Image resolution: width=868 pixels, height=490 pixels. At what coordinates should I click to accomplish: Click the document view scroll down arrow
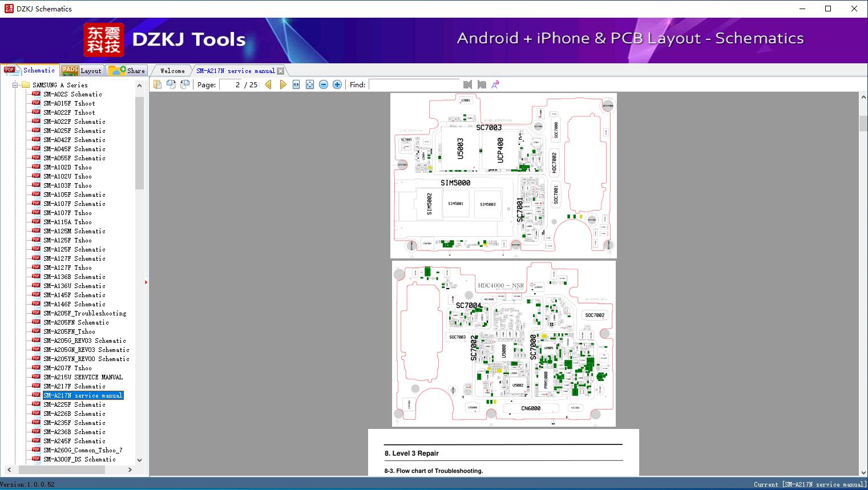coord(863,472)
